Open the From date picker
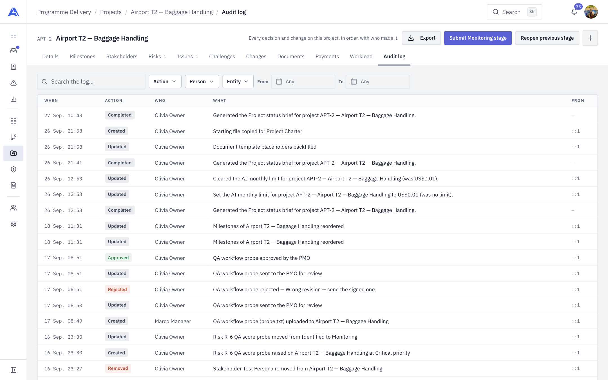This screenshot has height=380, width=608. [303, 82]
